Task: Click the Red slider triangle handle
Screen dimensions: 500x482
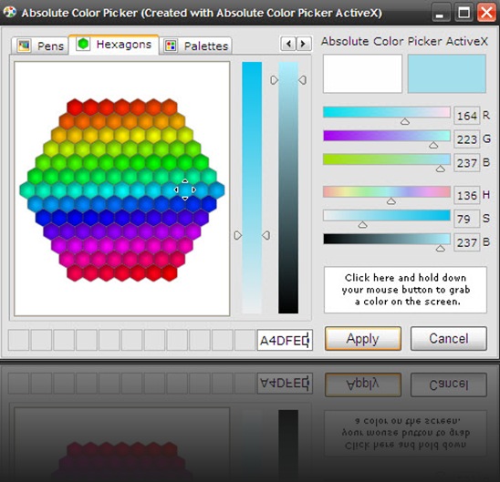Action: 405,121
